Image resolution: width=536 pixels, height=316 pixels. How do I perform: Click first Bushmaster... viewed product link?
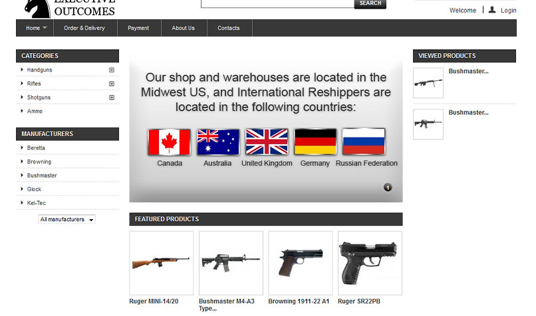tap(468, 71)
